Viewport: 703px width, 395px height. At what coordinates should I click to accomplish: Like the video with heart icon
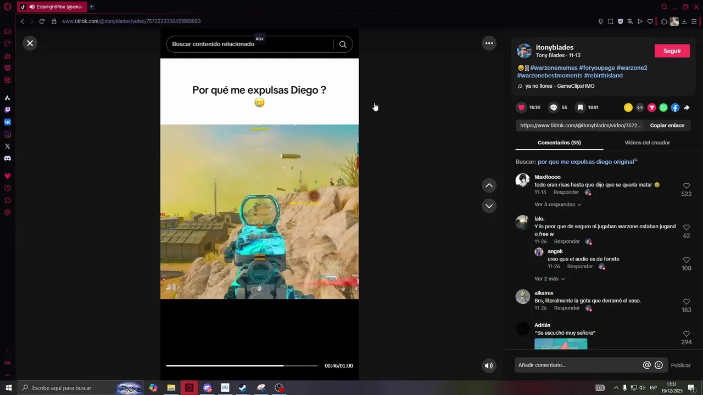521,108
